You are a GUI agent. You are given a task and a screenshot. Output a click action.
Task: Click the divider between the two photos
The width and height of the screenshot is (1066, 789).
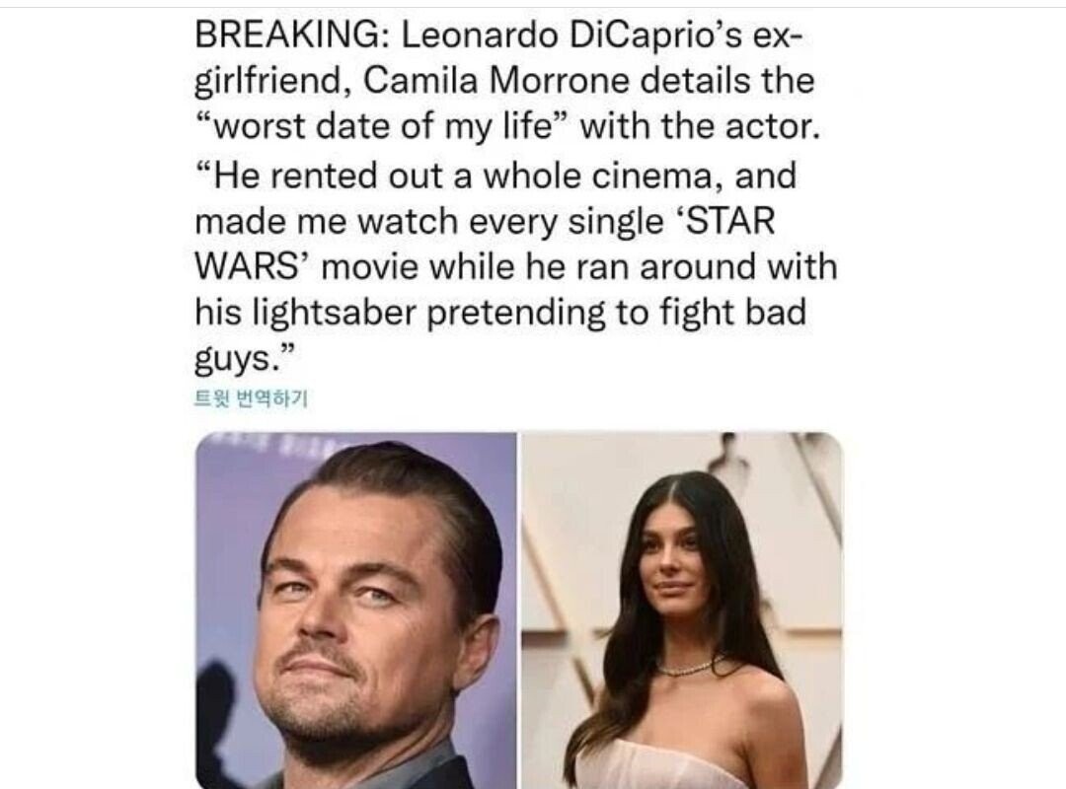[x=519, y=610]
